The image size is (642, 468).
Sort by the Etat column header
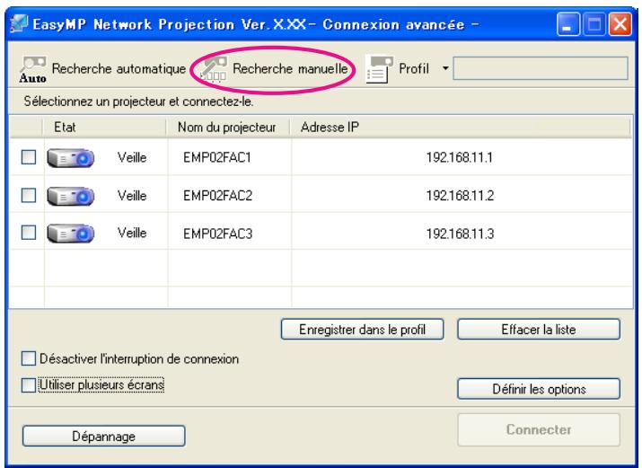click(x=104, y=128)
